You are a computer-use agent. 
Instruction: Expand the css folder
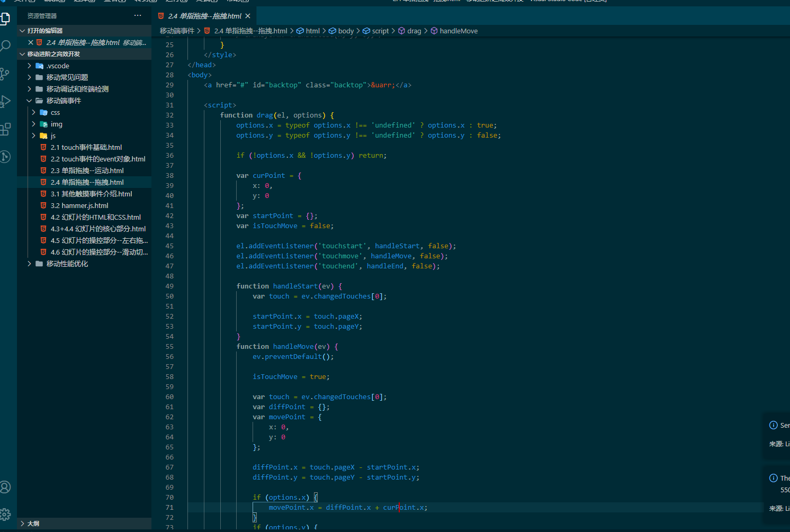(x=84, y=112)
